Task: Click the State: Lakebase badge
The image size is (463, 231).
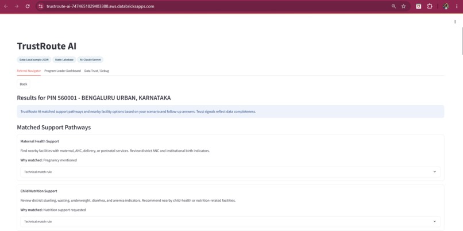Action: click(64, 60)
